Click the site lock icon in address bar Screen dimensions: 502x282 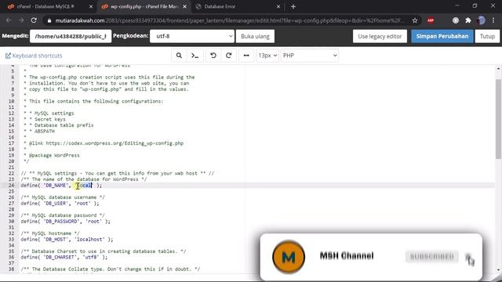(49, 20)
